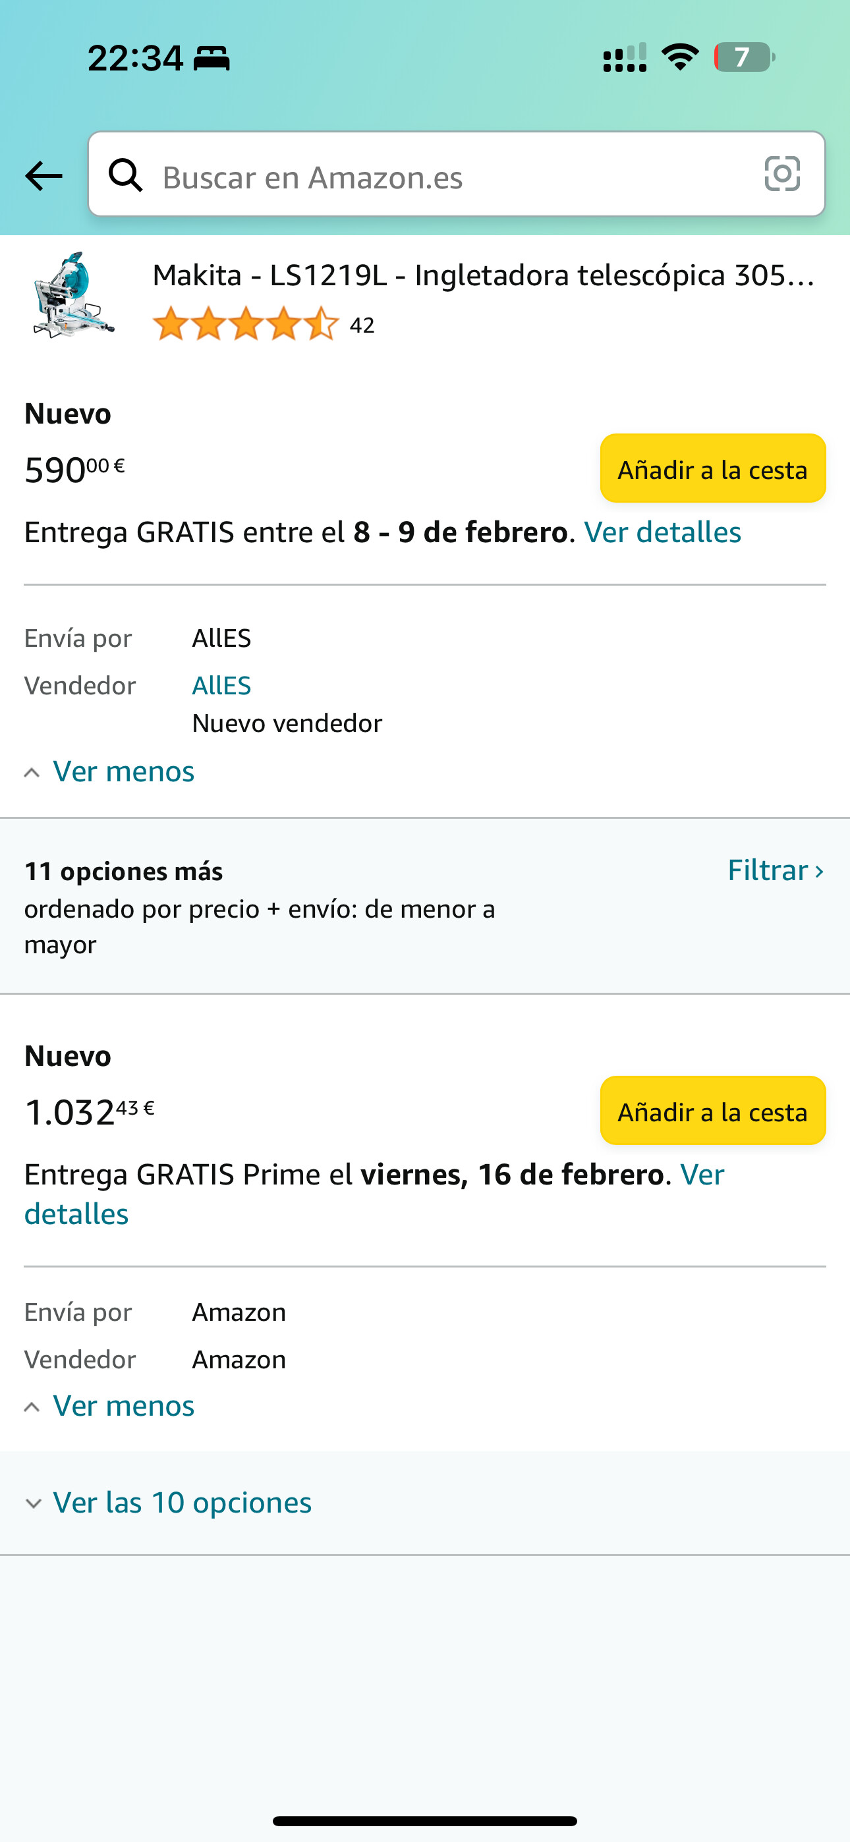Open the 42 reviews count
The height and width of the screenshot is (1842, 850).
362,326
